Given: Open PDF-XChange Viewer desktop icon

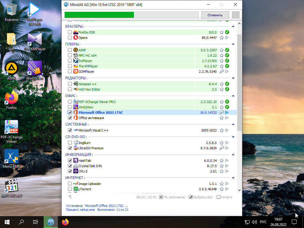Looking at the screenshot, I should [12, 132].
